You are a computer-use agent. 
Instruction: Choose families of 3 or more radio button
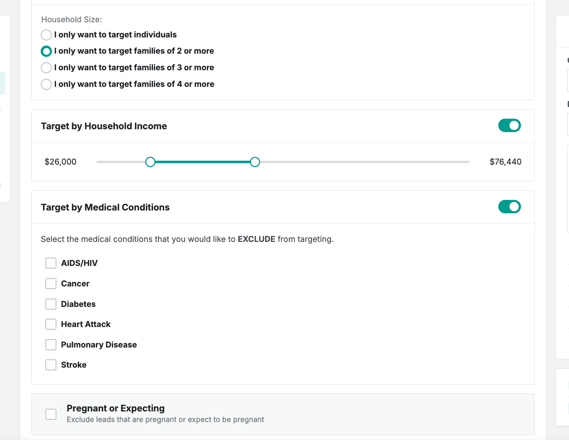pyautogui.click(x=46, y=67)
